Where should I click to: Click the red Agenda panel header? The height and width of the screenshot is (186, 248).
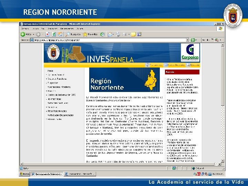182,72
